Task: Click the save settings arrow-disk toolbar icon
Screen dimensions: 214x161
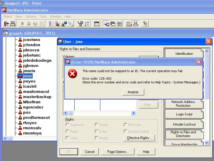Action: click(x=106, y=24)
